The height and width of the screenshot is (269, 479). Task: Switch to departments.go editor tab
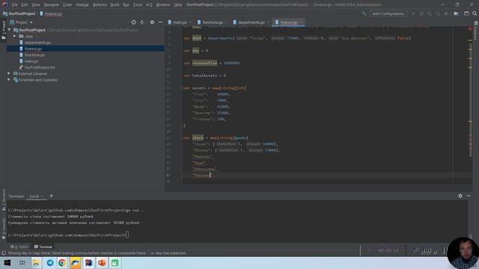click(251, 22)
